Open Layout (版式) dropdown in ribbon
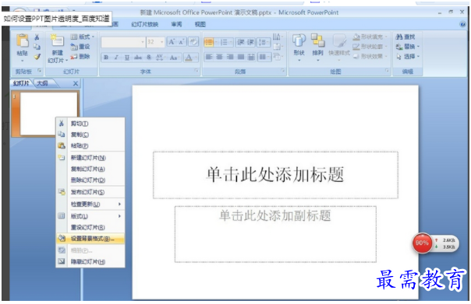 point(83,37)
